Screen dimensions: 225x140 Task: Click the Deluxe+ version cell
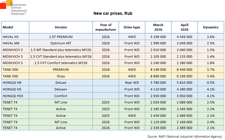tap(61, 90)
